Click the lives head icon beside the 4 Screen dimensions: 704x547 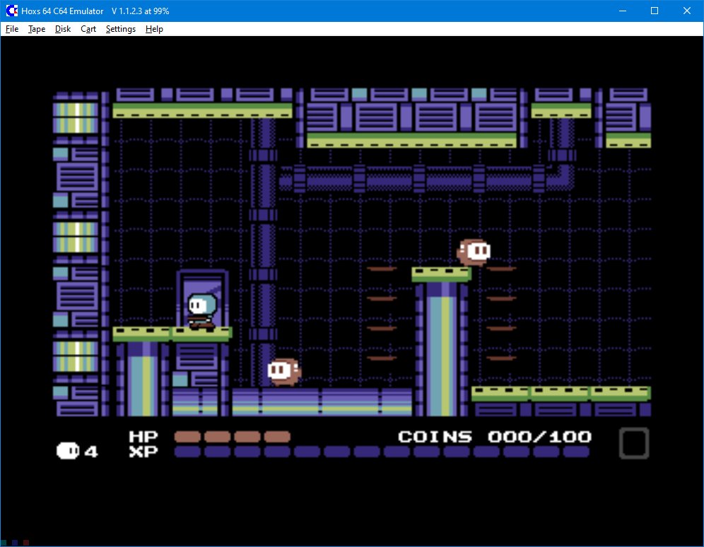point(68,450)
